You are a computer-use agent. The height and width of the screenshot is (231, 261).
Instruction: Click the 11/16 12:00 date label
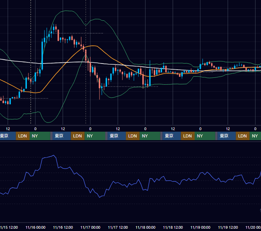tap(63, 227)
